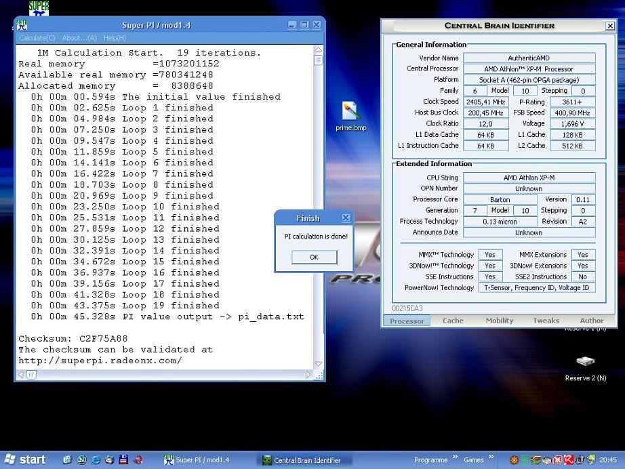Click the Platform Socket A field
This screenshot has width=625, height=469.
[x=529, y=80]
